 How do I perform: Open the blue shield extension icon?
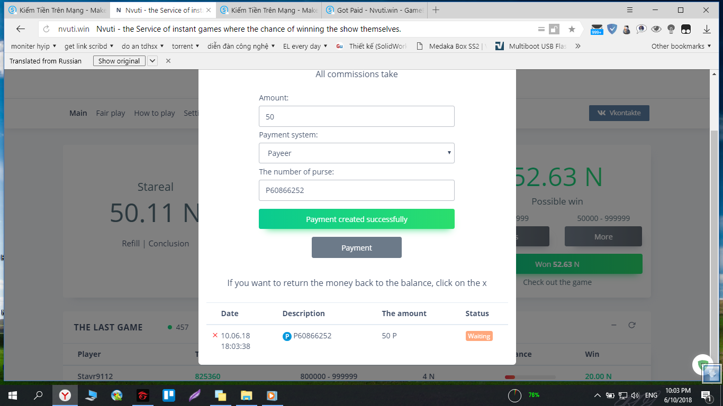612,29
